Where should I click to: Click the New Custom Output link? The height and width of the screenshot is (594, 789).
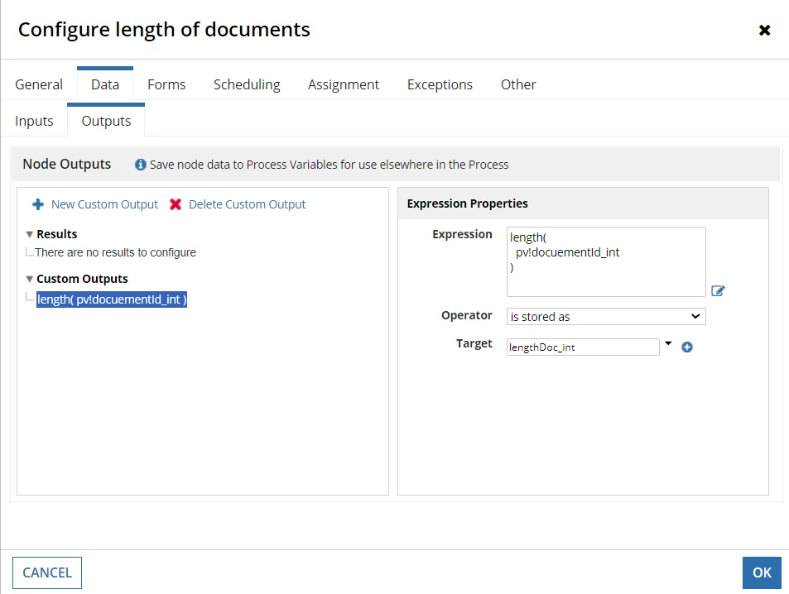point(104,204)
